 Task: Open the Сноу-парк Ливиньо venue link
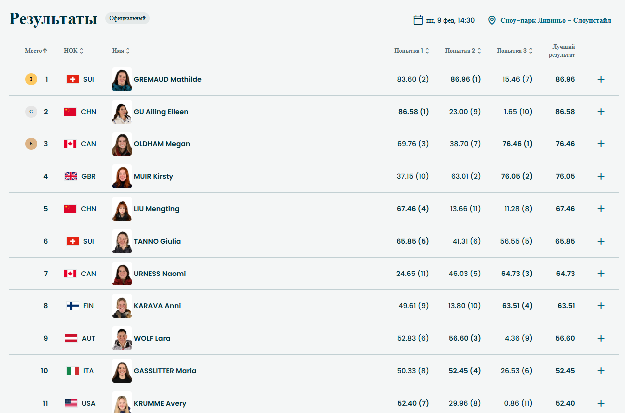pos(555,20)
